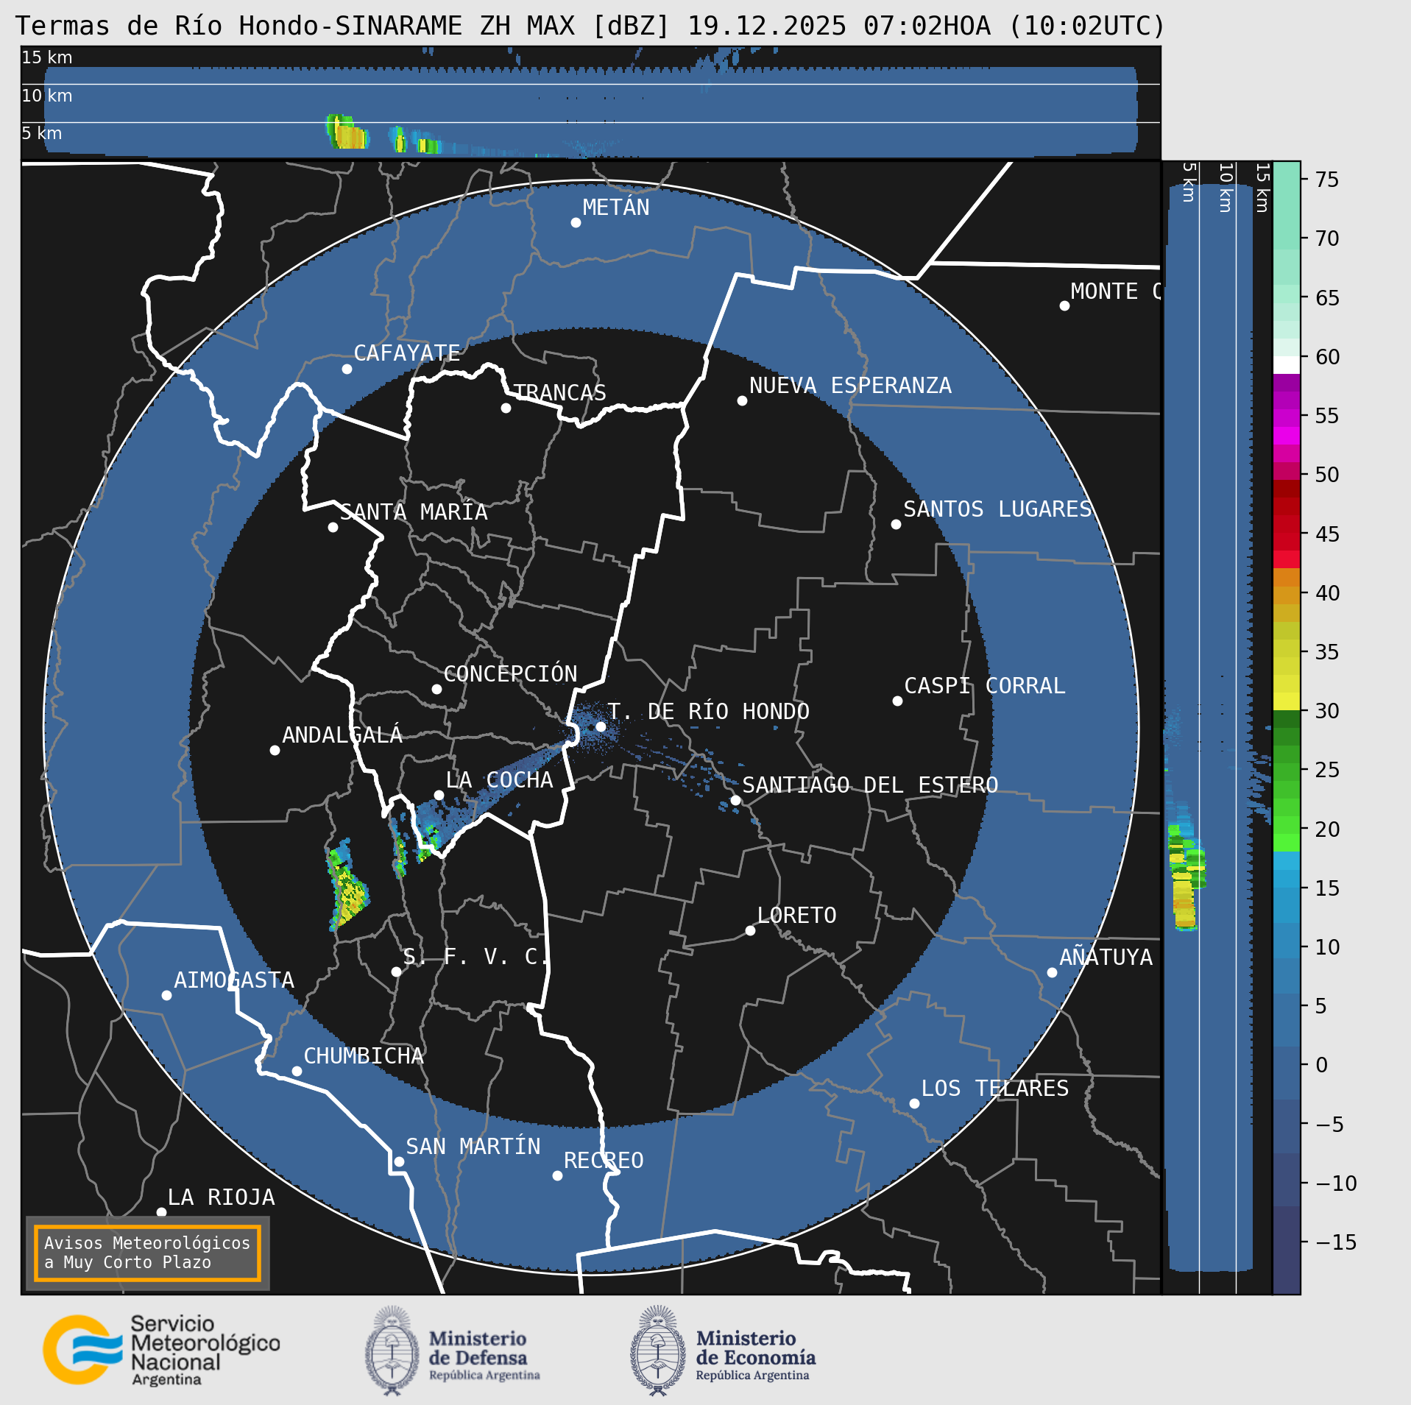The height and width of the screenshot is (1405, 1411).
Task: Click the white 60 dBZ colorbar band
Action: [1286, 365]
